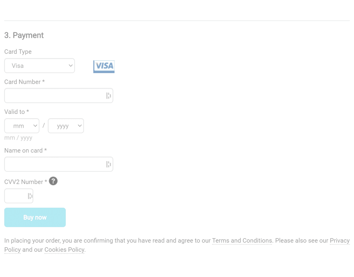Follow the Privacy Policy link
354x277 pixels.
339,241
